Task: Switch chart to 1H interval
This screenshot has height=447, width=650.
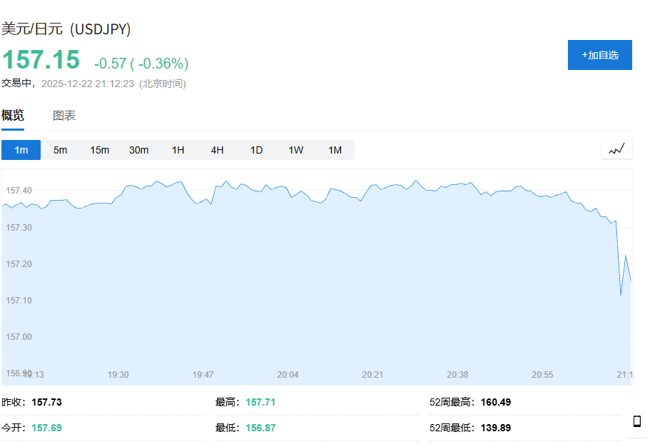Action: pos(178,150)
